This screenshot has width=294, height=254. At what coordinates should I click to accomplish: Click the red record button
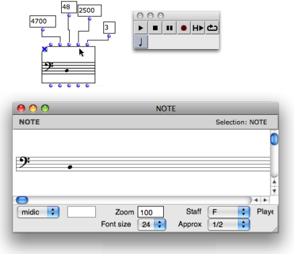click(x=184, y=28)
